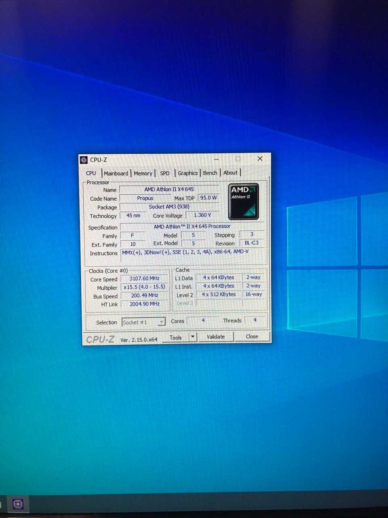This screenshot has height=518, width=388.
Task: Open the Socket #1 selection dropdown
Action: 143,322
